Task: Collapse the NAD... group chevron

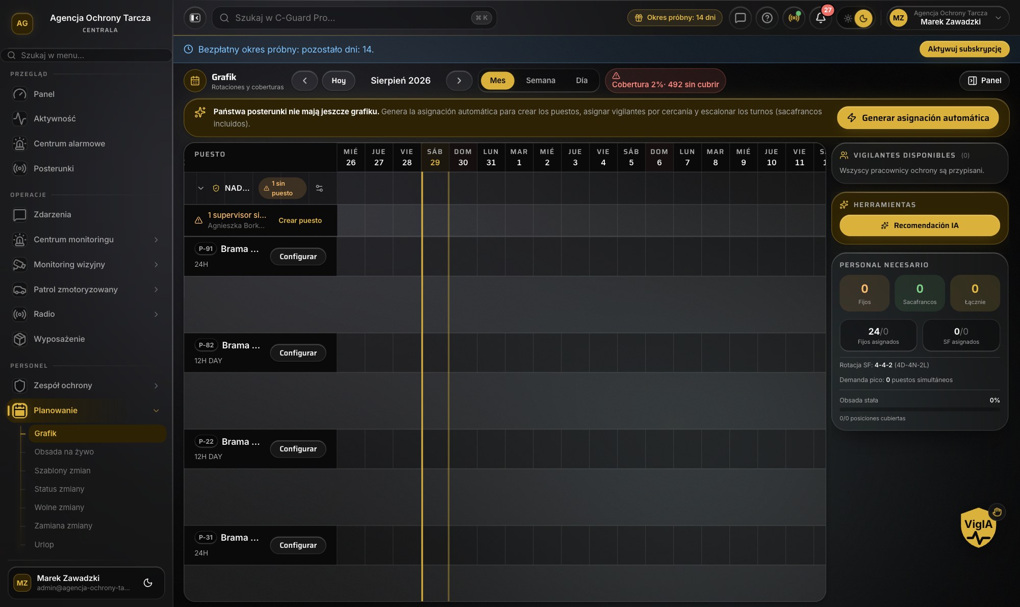Action: 200,188
